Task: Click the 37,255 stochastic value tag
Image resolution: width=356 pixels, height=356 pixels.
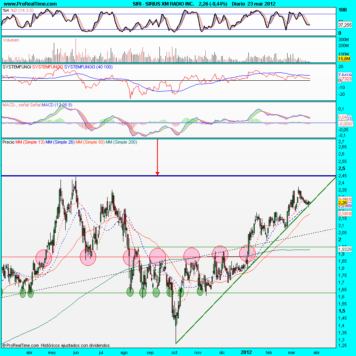Action: [345, 25]
